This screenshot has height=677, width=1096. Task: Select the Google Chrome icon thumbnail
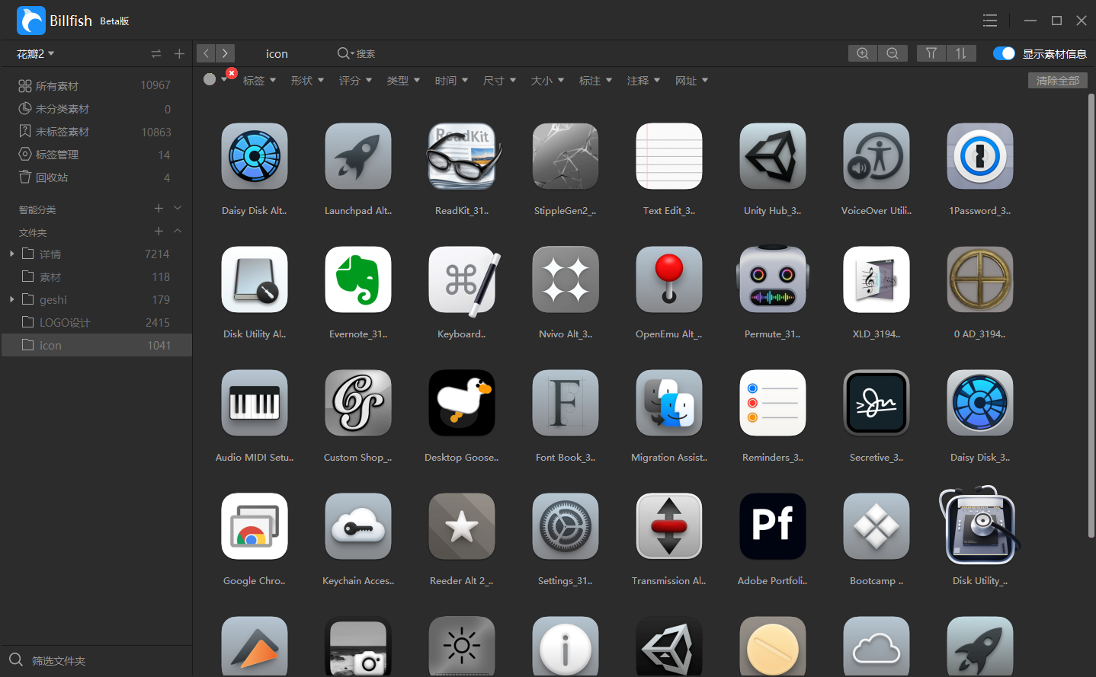pyautogui.click(x=255, y=526)
